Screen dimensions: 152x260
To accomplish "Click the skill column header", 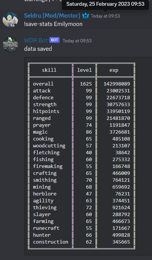I will click(49, 70).
